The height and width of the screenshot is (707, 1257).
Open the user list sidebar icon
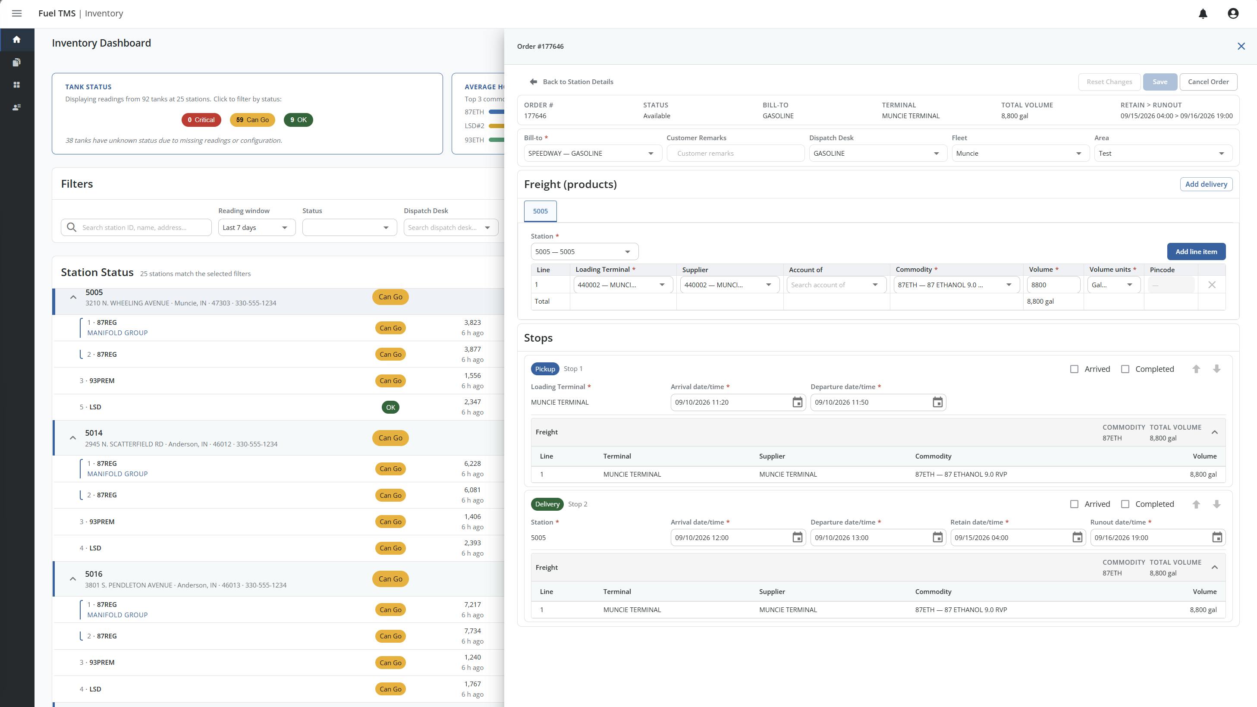[16, 107]
